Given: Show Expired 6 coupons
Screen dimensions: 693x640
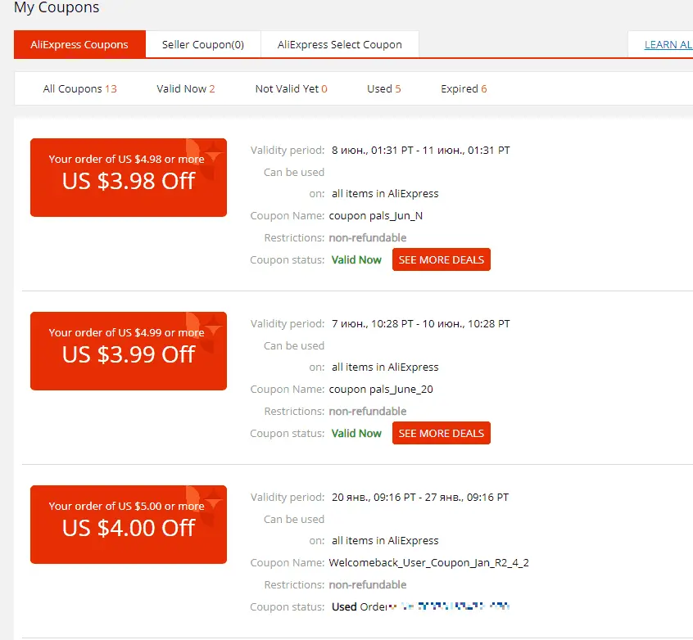Looking at the screenshot, I should coord(464,88).
